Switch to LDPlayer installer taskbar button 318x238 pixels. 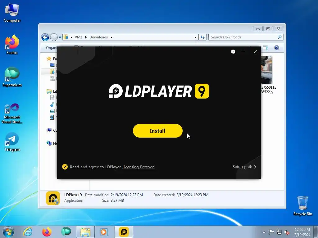[x=124, y=232]
